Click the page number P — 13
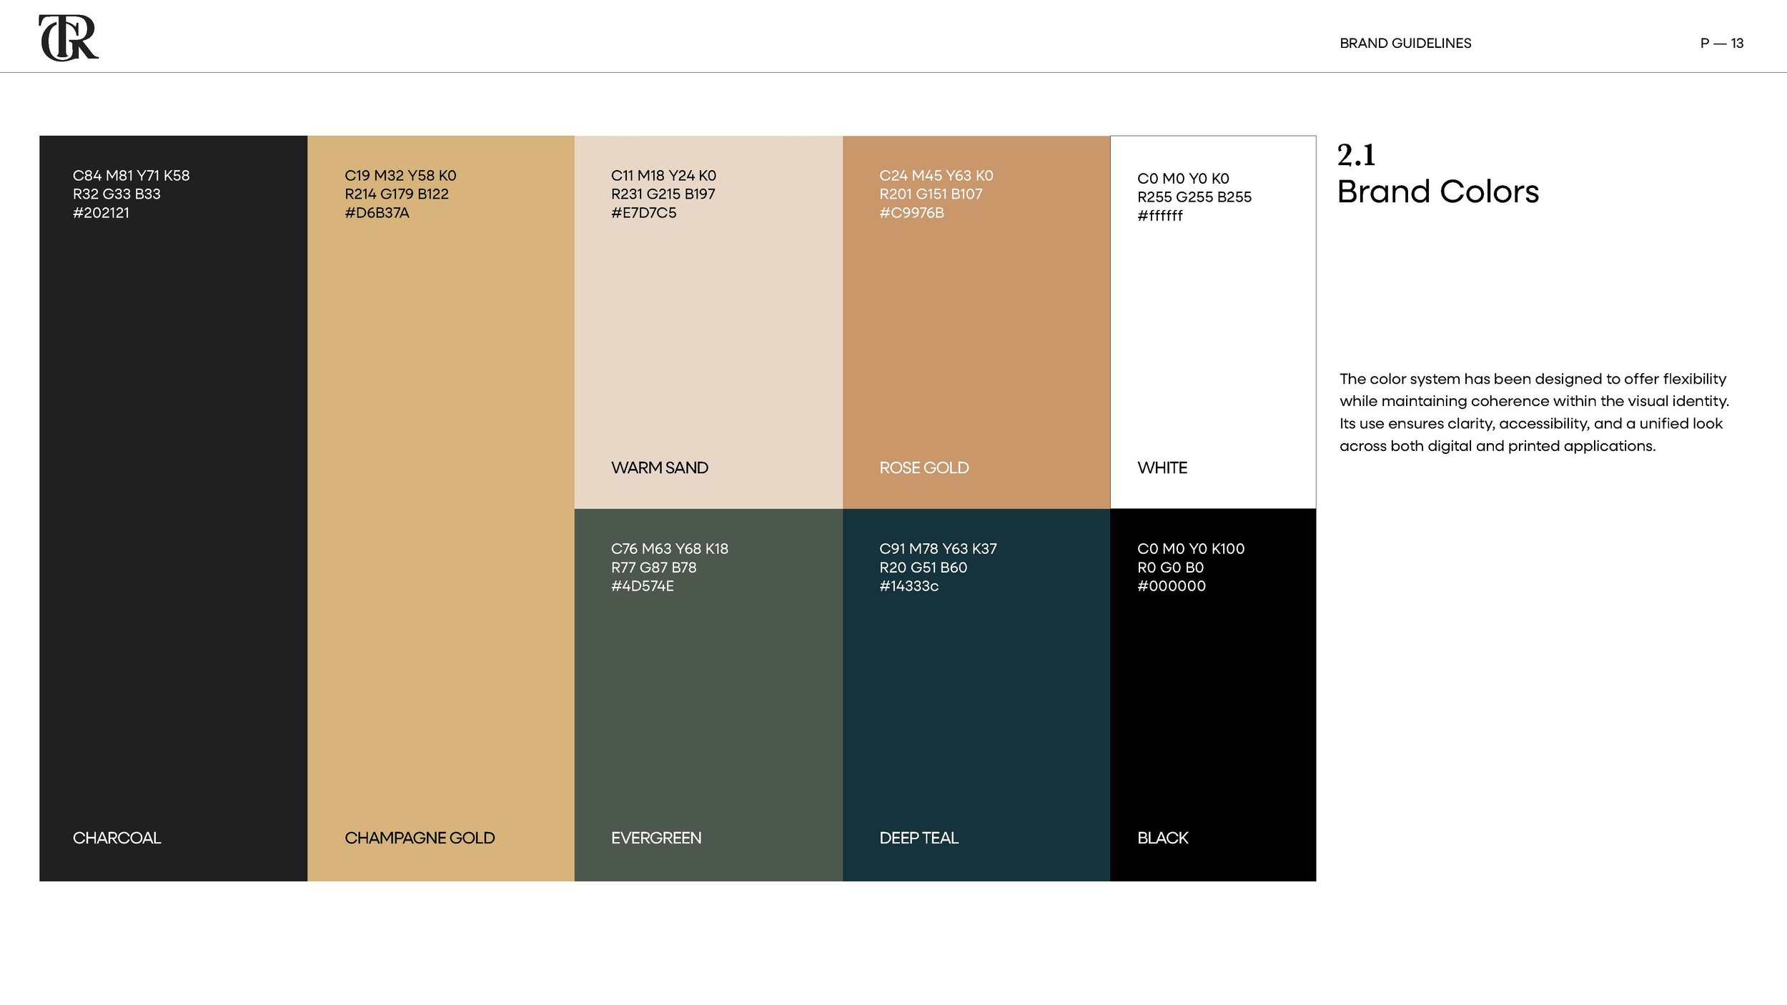1787x1005 pixels. (x=1722, y=44)
